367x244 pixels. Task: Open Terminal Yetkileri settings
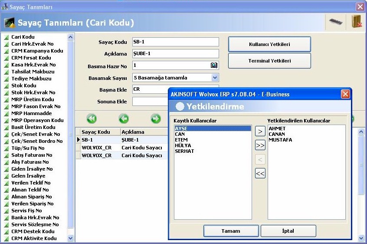click(x=269, y=61)
